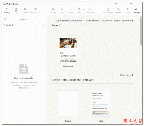Open Default library more options
Viewport: 144px width, 126px height.
(x=43, y=25)
